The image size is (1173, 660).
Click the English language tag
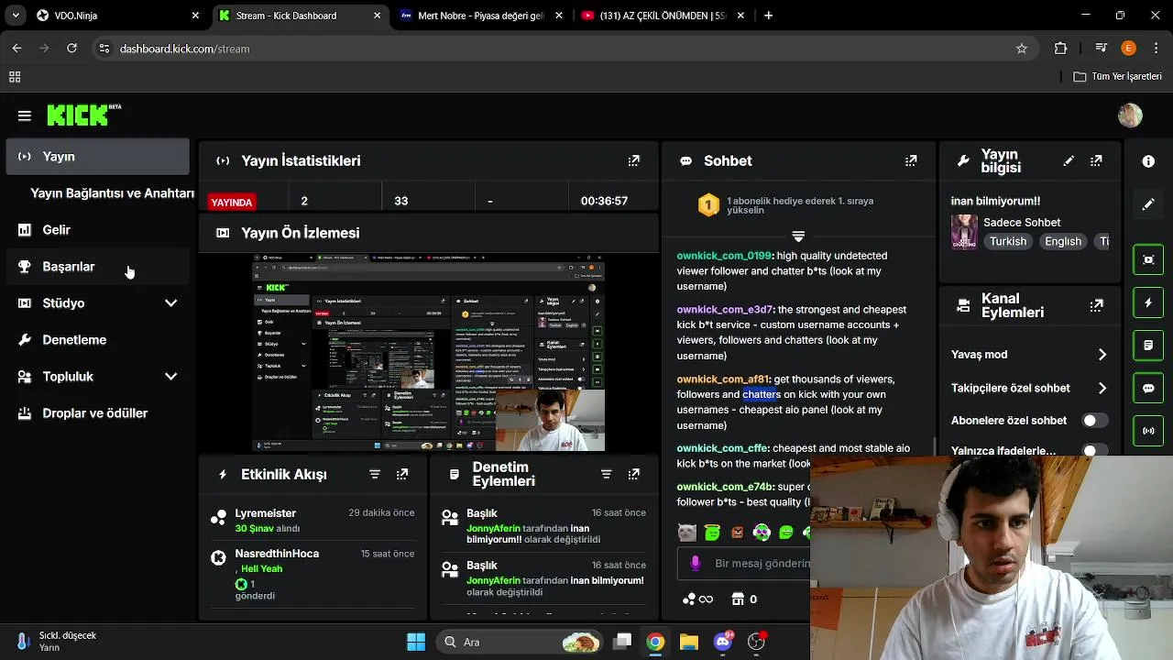pyautogui.click(x=1063, y=241)
